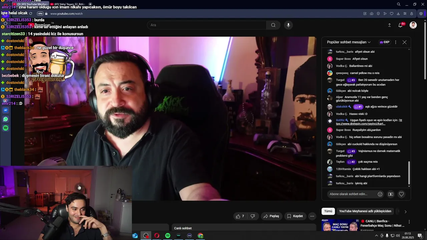Switch to the YouTube Meyhanesi browser tab

[31, 4]
